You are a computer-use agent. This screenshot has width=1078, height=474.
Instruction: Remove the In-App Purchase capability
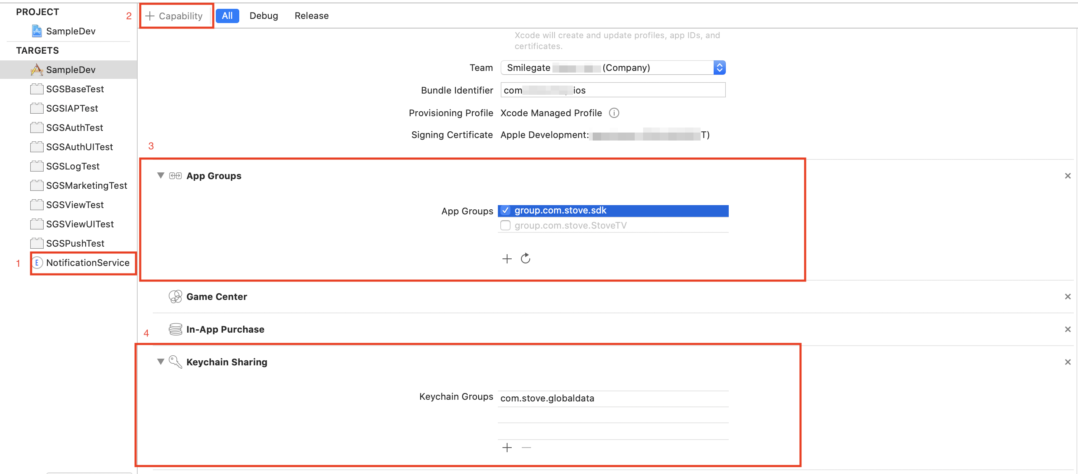[1068, 329]
